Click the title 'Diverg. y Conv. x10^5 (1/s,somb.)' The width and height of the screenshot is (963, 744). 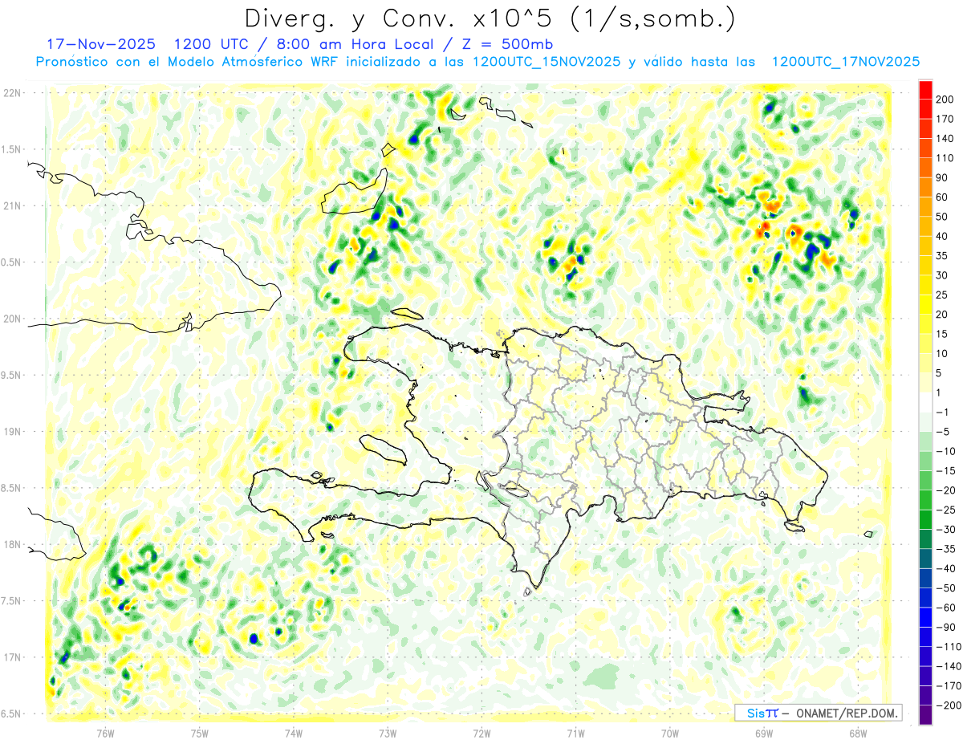(490, 18)
